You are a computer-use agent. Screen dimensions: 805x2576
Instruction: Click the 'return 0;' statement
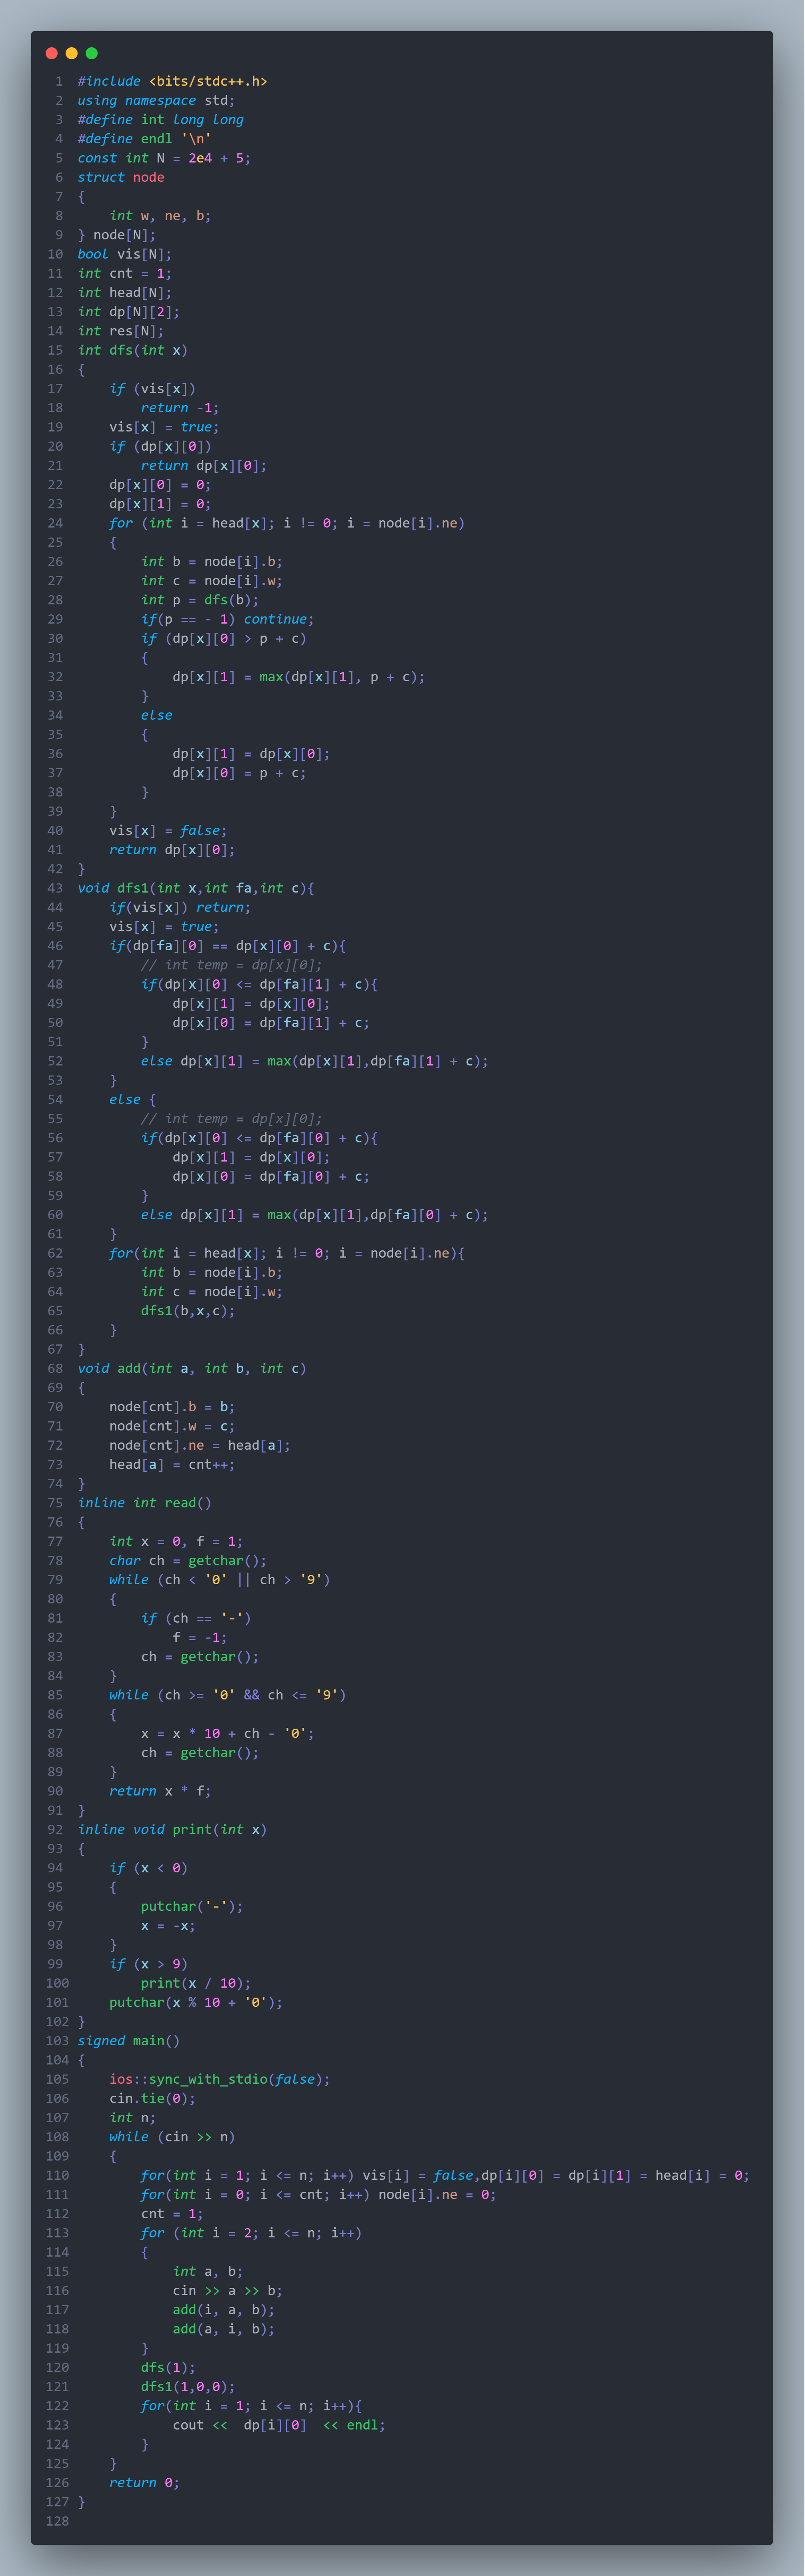tap(145, 2483)
